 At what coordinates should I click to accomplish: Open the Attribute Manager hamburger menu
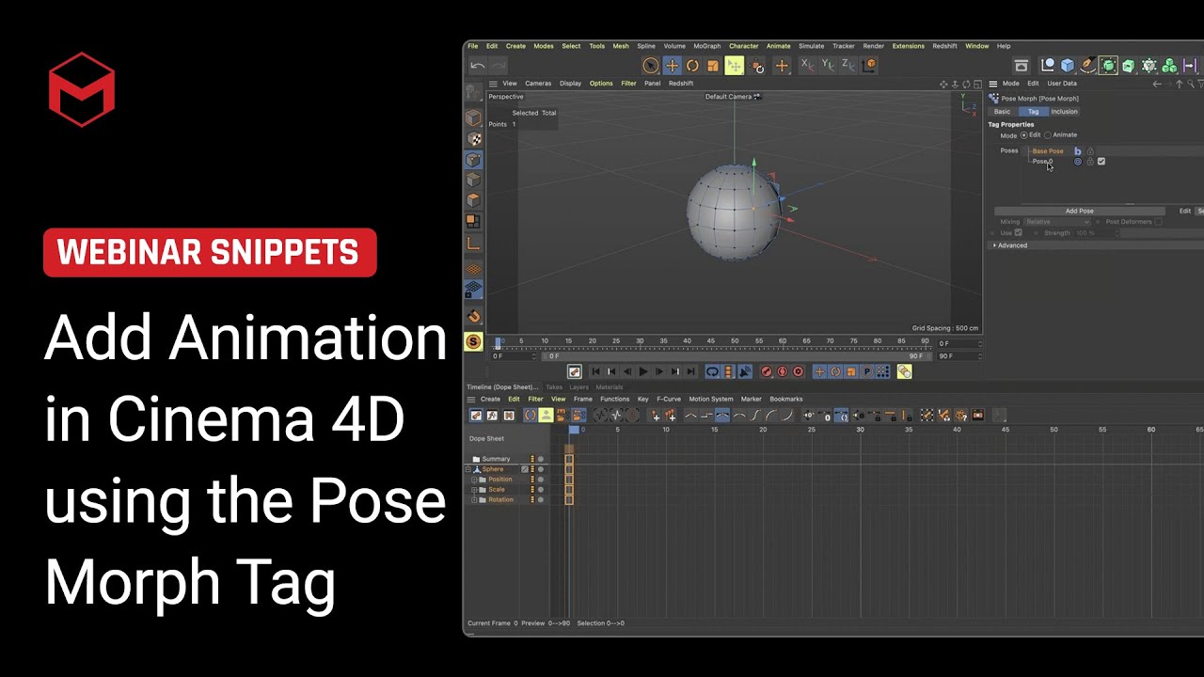point(993,84)
